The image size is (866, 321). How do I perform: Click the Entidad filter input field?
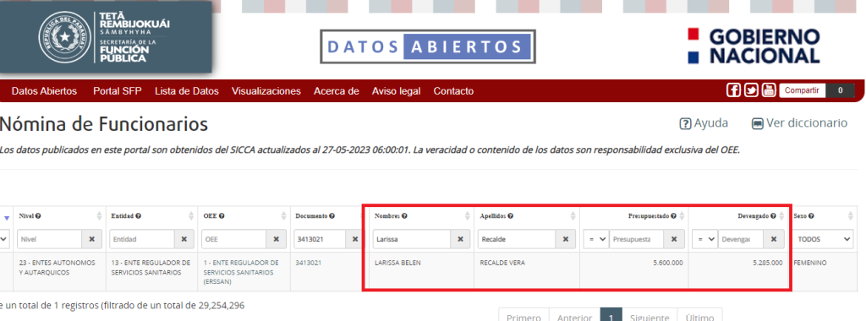(142, 239)
